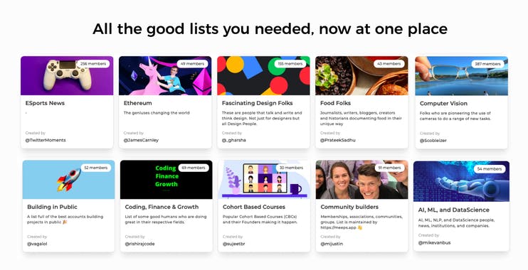Open the ESports News gamepad thumbnail

(67, 75)
